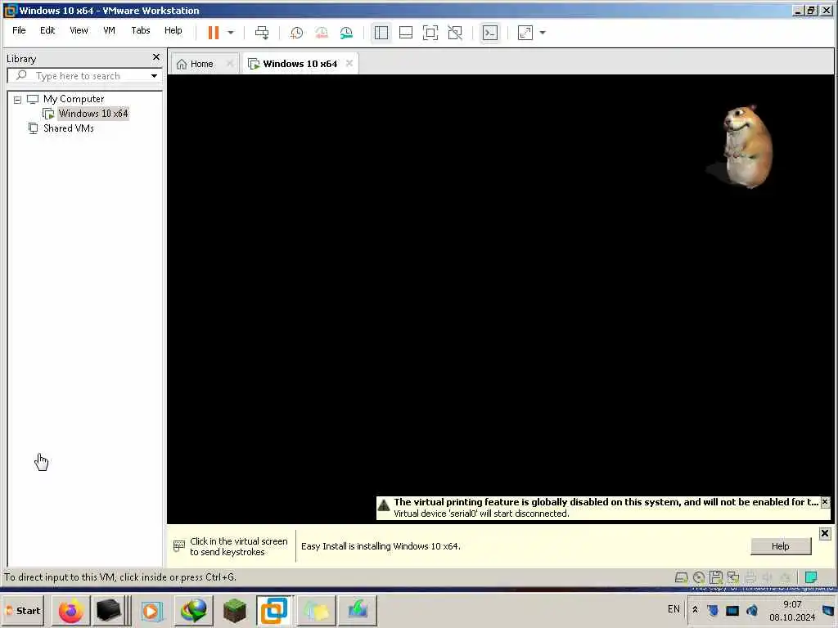Click the Help button in the Easy Install bar
838x628 pixels.
point(780,546)
